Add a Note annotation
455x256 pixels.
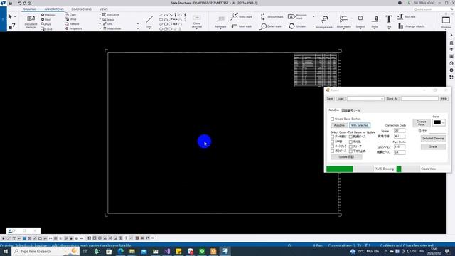(x=375, y=22)
